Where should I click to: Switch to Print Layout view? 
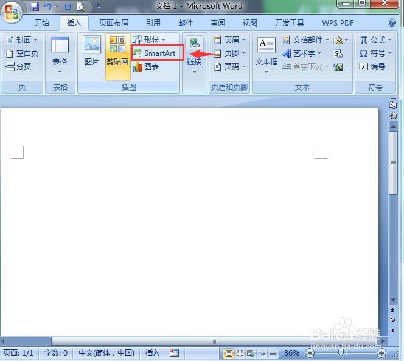[x=229, y=353]
